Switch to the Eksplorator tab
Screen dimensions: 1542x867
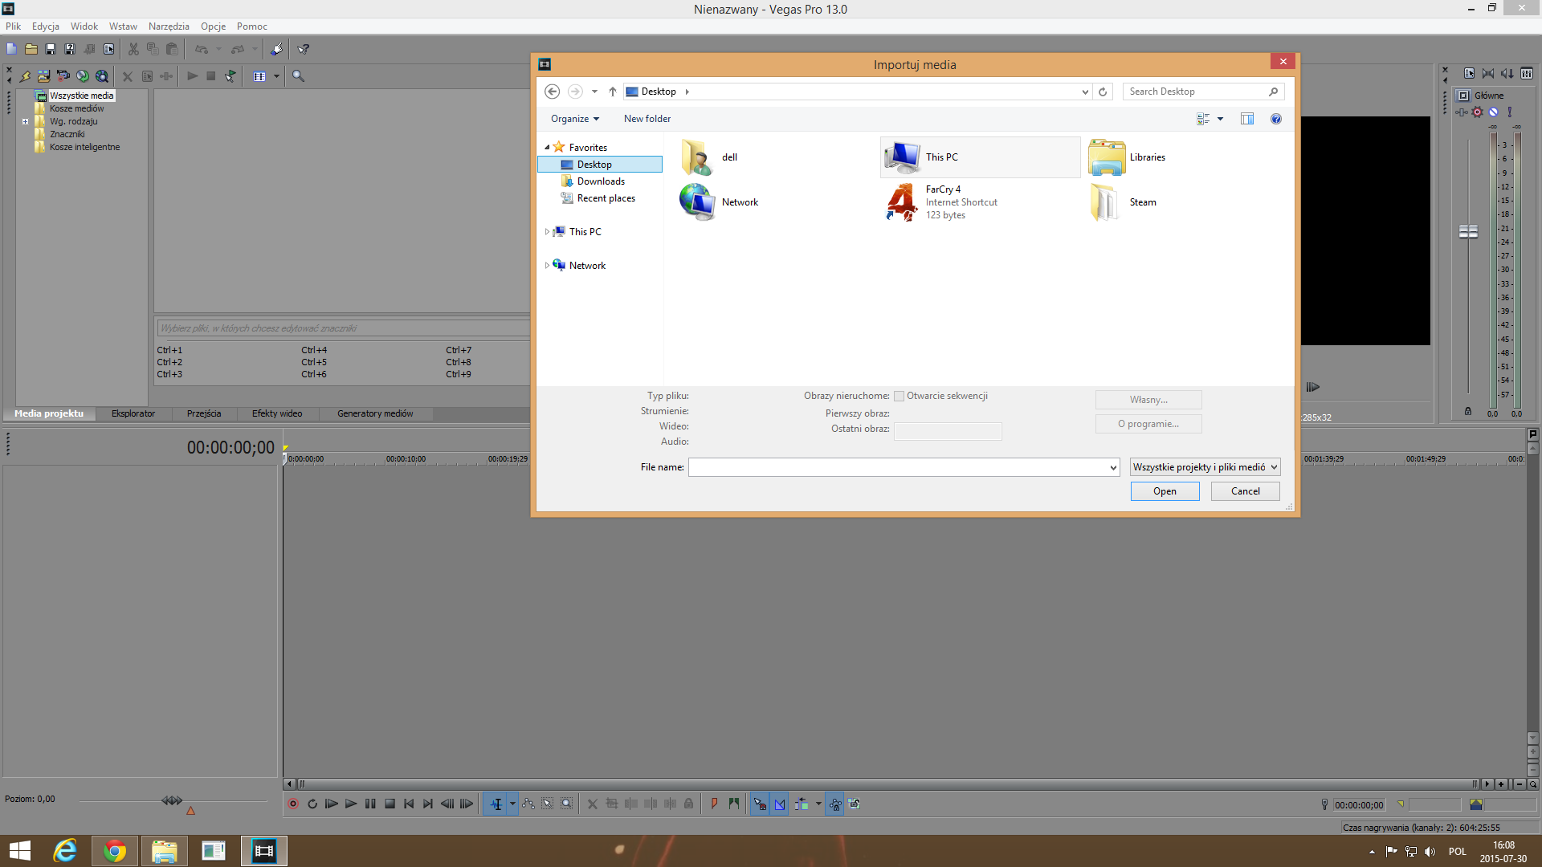pyautogui.click(x=133, y=413)
